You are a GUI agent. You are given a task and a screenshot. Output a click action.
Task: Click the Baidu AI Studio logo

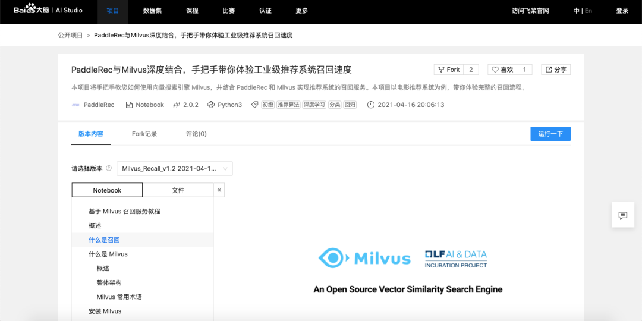(x=48, y=10)
